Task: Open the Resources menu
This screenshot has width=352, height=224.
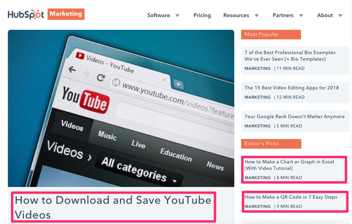Action: pyautogui.click(x=236, y=15)
